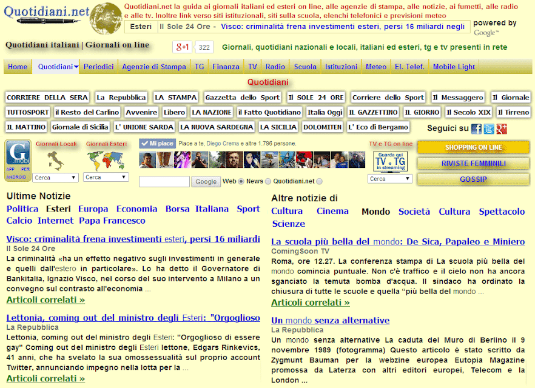Open the first Facebook fan thumbnail
This screenshot has height=388, width=535.
[x=147, y=159]
